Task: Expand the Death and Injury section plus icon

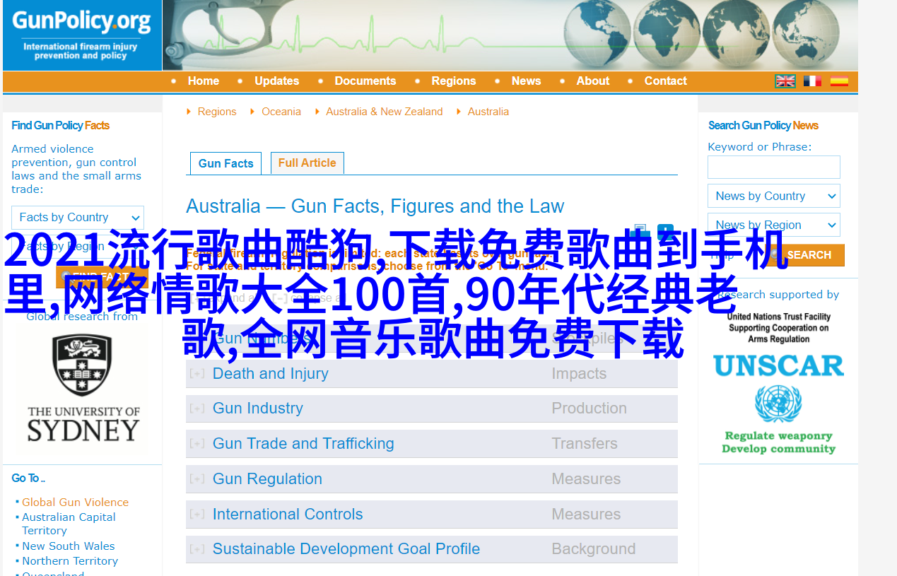Action: click(197, 373)
